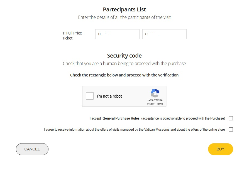Screen dimensions: 249x171
Task: Click the reCAPTCHA logo icon
Action: pyautogui.click(x=155, y=93)
